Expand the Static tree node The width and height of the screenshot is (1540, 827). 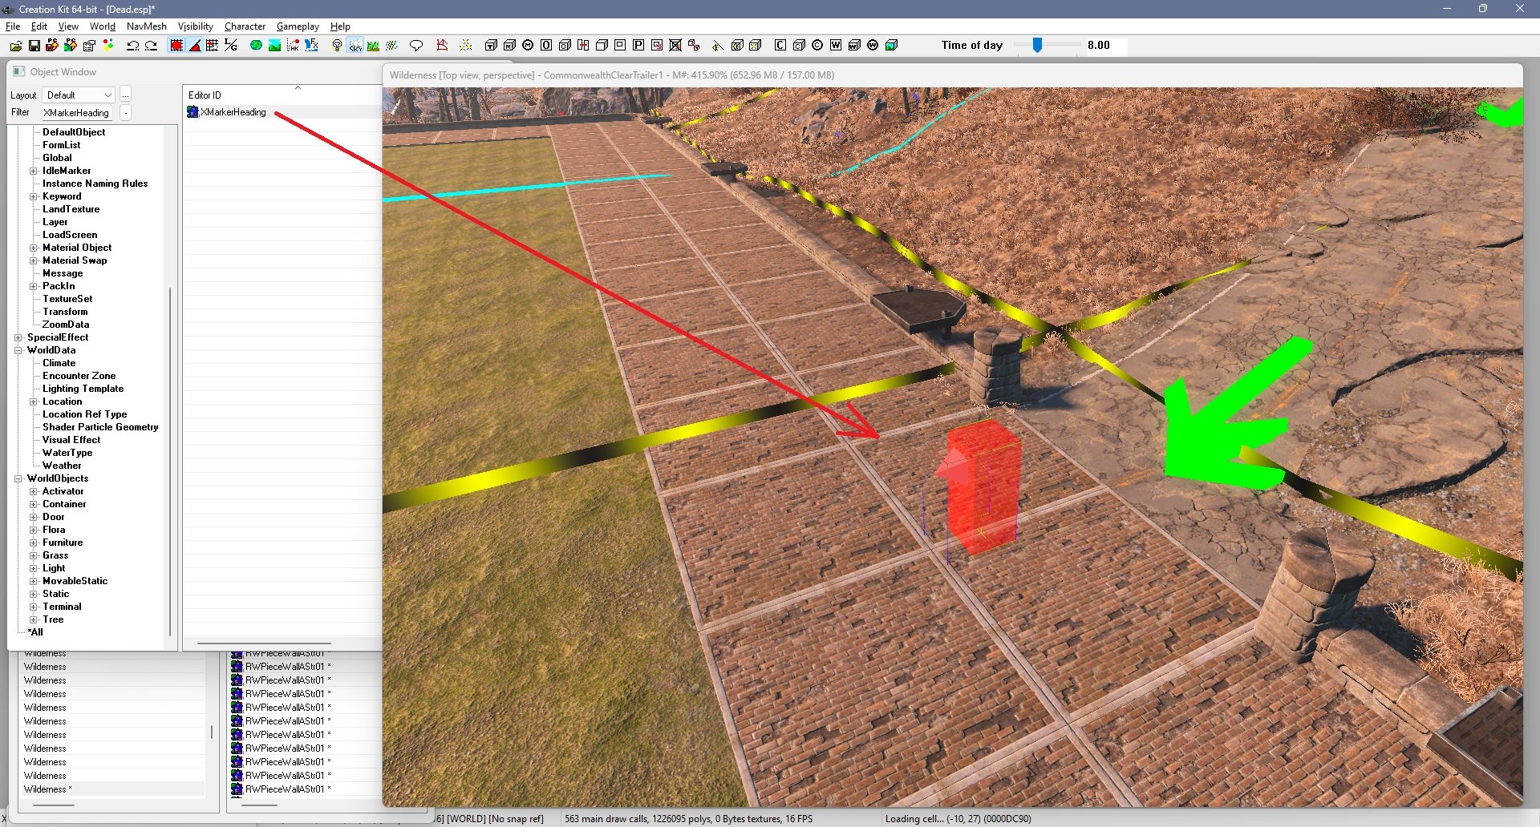click(x=34, y=594)
